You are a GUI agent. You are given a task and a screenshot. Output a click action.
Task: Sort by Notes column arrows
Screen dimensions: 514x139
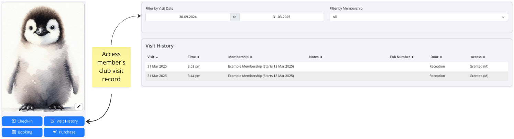[x=321, y=57]
